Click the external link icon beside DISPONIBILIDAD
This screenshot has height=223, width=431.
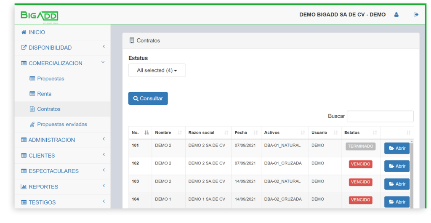point(24,48)
